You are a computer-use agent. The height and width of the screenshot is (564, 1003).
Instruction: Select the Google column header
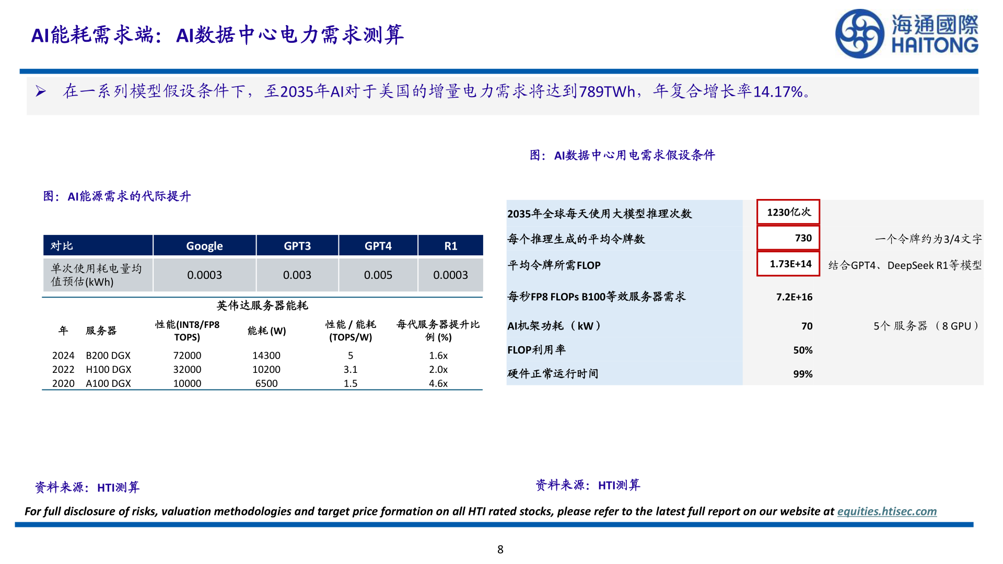204,245
